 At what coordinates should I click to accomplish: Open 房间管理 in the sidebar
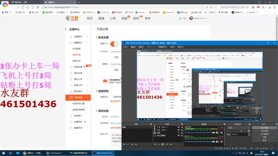pos(76,49)
